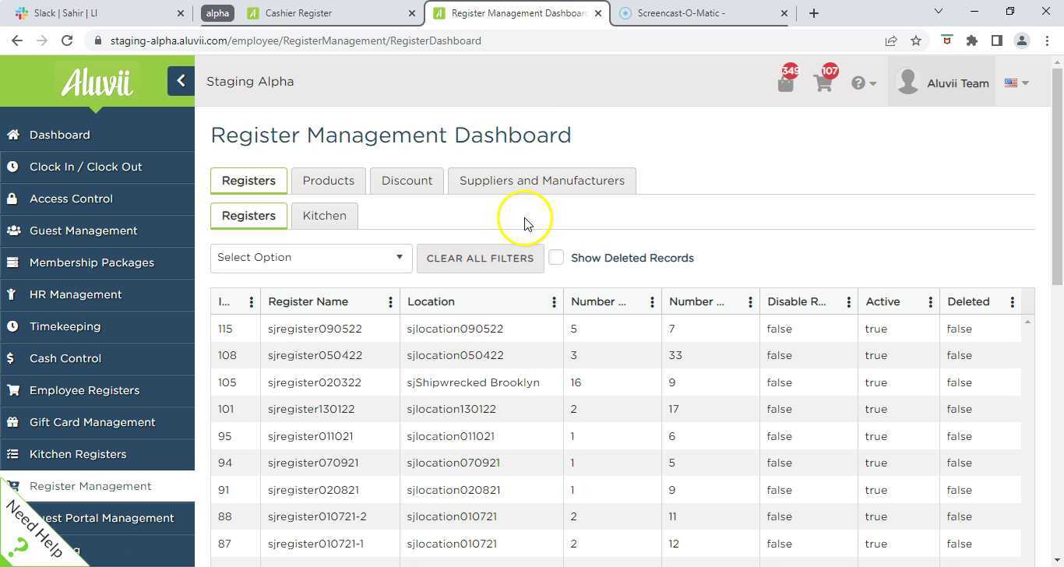Click the Register Name column menu icon
1064x567 pixels.
click(x=390, y=302)
